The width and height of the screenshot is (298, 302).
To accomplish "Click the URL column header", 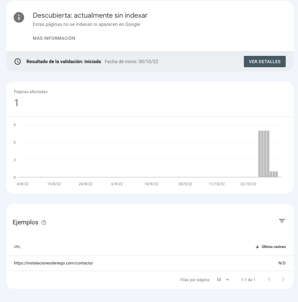I will click(17, 247).
